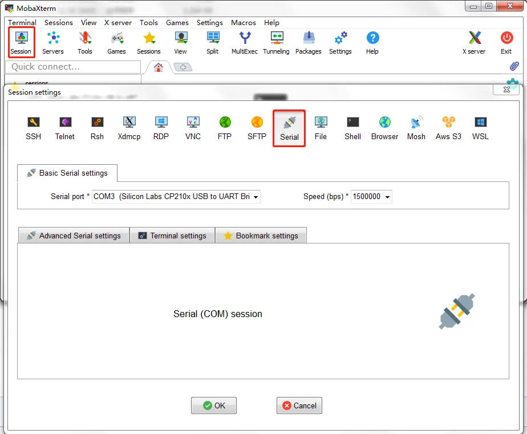Click the Session toolbar icon
527x434 pixels.
pos(21,43)
